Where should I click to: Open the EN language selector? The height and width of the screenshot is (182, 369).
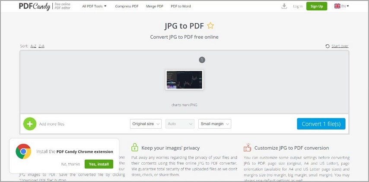[x=341, y=6]
